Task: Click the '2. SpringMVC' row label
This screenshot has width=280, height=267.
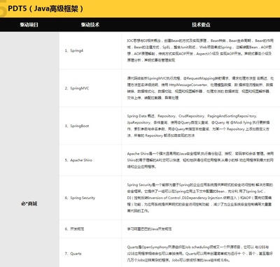Action: pos(77,88)
